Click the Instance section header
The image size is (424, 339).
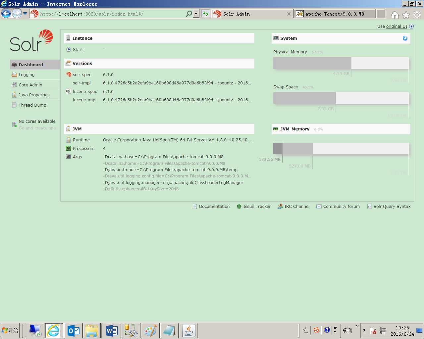159,38
